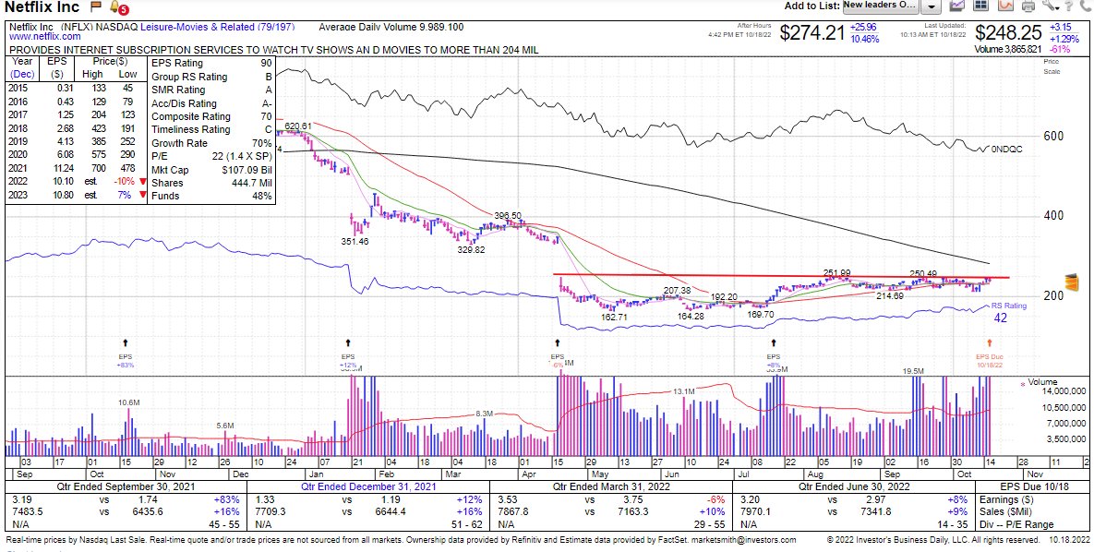Click the 251.99 high price label
This screenshot has height=552, width=1094.
coord(836,273)
